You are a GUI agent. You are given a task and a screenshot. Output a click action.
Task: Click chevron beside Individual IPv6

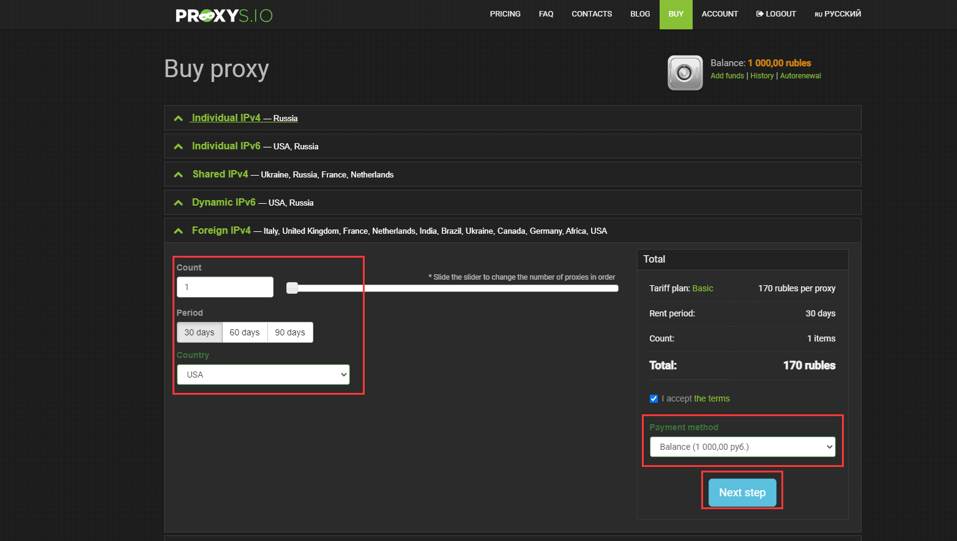tap(178, 146)
